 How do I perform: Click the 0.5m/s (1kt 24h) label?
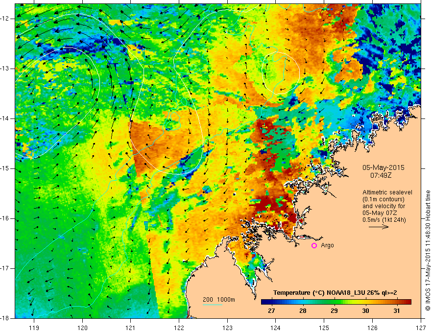point(384,219)
